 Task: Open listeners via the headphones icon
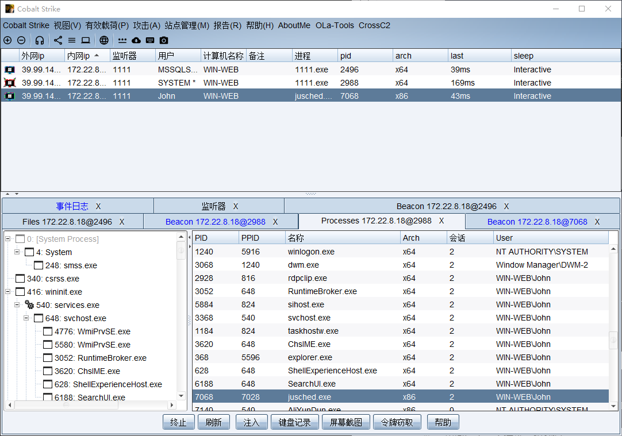coord(39,40)
